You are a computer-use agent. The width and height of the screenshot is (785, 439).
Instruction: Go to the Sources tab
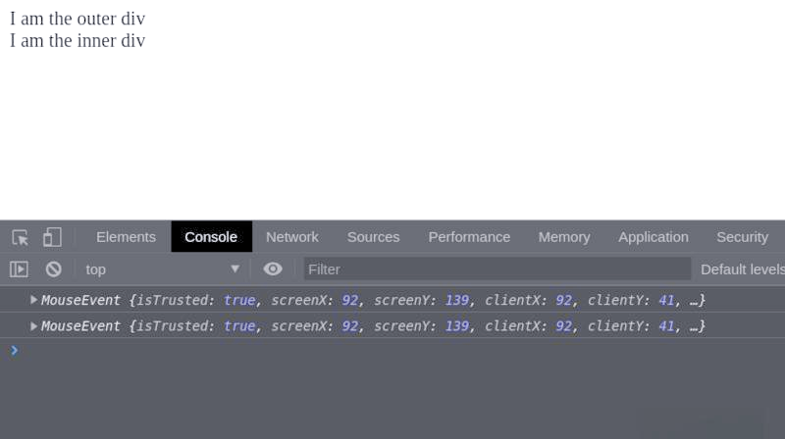pos(374,237)
